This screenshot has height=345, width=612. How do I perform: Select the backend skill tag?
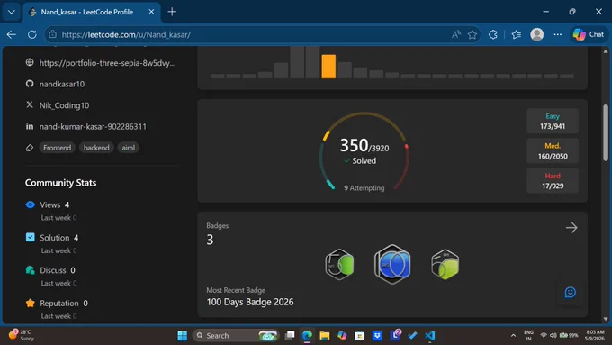(x=96, y=148)
